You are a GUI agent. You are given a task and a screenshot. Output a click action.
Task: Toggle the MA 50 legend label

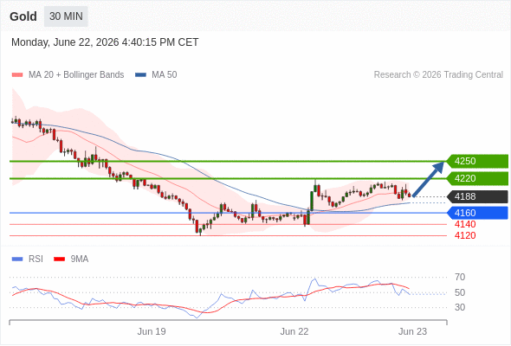tap(165, 75)
